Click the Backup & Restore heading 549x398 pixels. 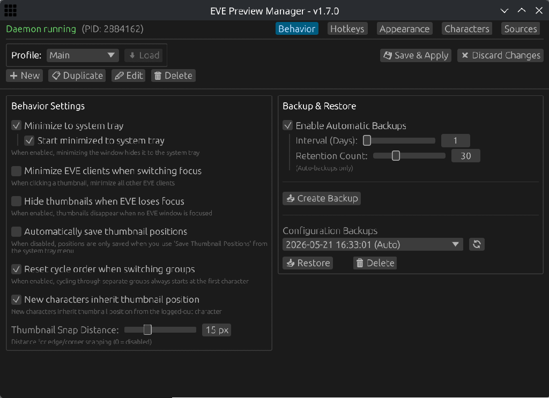tap(320, 106)
